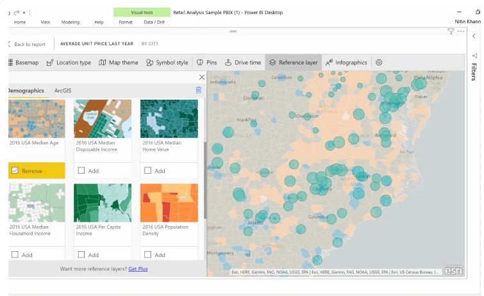
Task: Click the reference layer list scrollbar
Action: (205, 181)
